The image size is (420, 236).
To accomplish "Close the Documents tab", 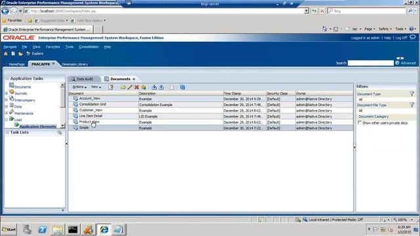I will 134,79.
